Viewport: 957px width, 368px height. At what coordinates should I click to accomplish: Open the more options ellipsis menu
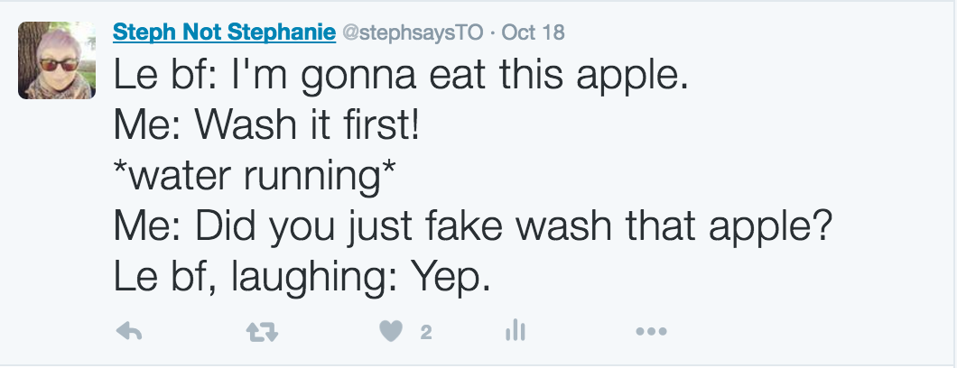click(x=650, y=333)
